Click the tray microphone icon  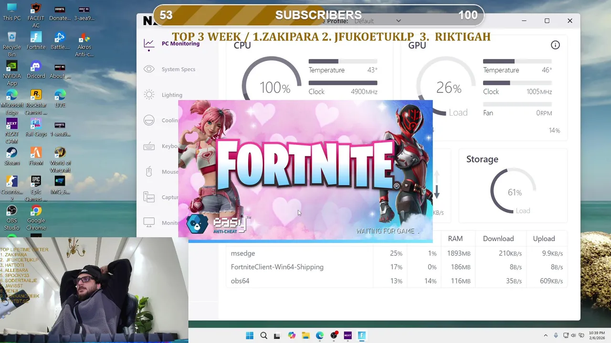556,335
